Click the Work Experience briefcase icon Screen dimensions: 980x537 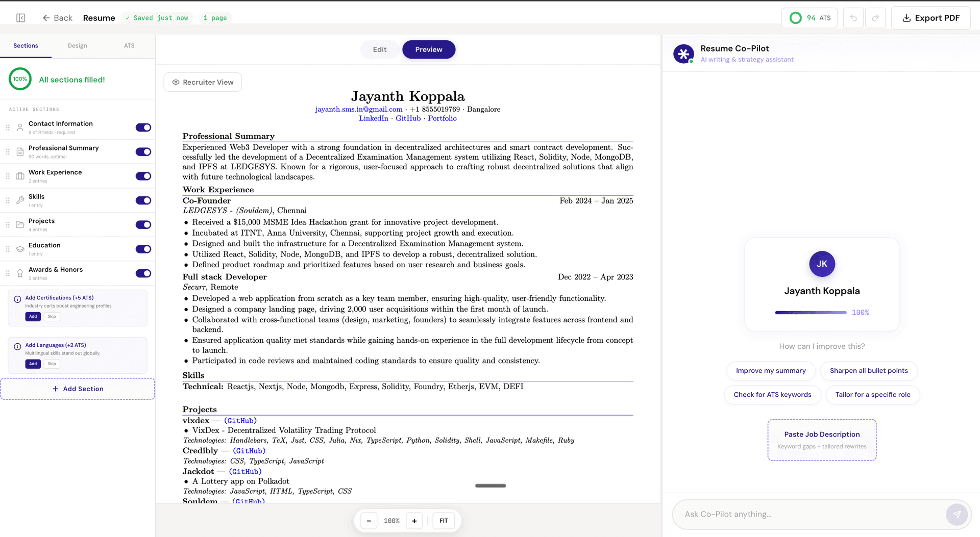[x=20, y=176]
